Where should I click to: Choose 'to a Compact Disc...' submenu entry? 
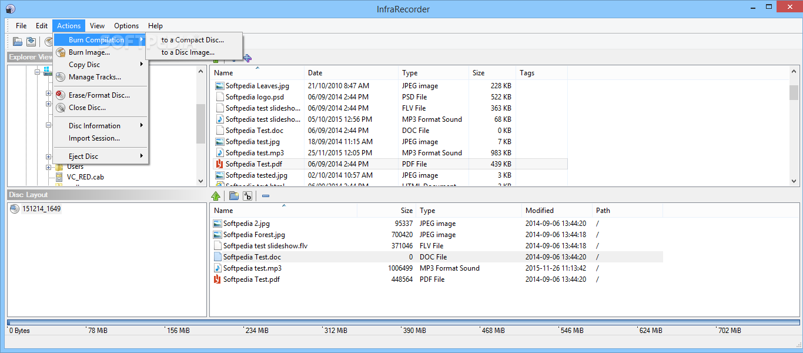(193, 40)
